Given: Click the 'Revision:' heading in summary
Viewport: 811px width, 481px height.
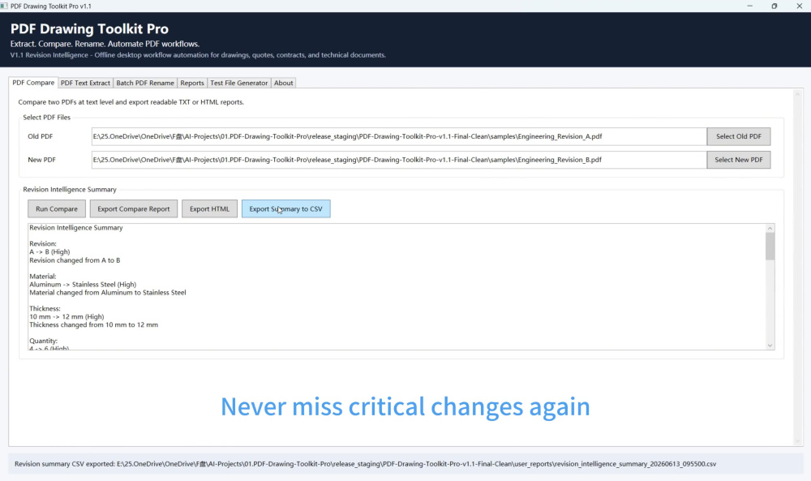Looking at the screenshot, I should [x=43, y=243].
